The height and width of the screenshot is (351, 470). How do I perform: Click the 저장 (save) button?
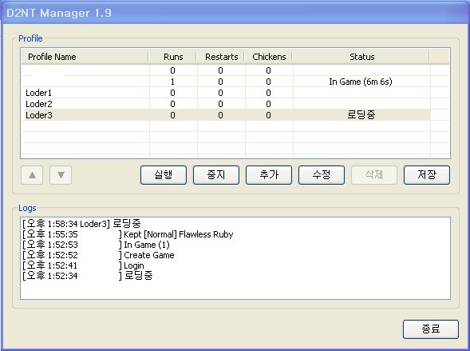(427, 175)
